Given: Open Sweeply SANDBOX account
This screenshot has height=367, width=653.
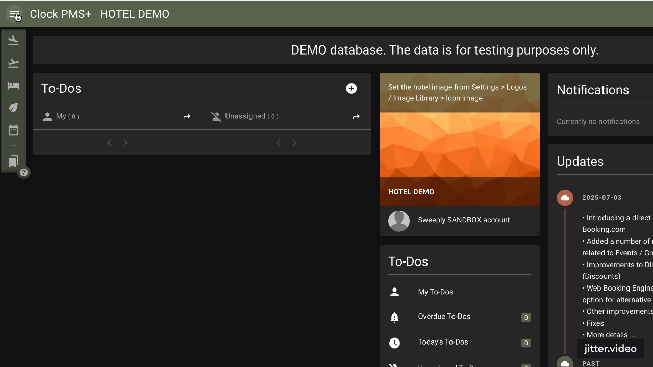Looking at the screenshot, I should click(x=464, y=220).
